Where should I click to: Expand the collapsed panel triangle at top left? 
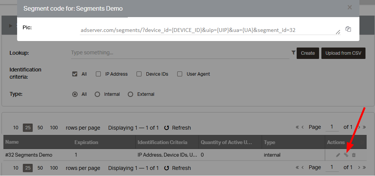coord(11,25)
